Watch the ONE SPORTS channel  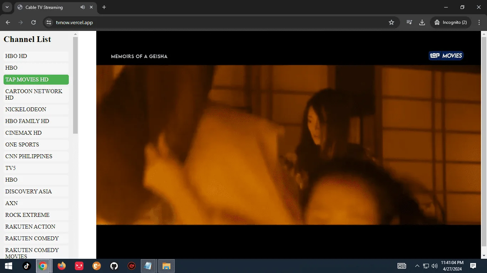(36, 145)
